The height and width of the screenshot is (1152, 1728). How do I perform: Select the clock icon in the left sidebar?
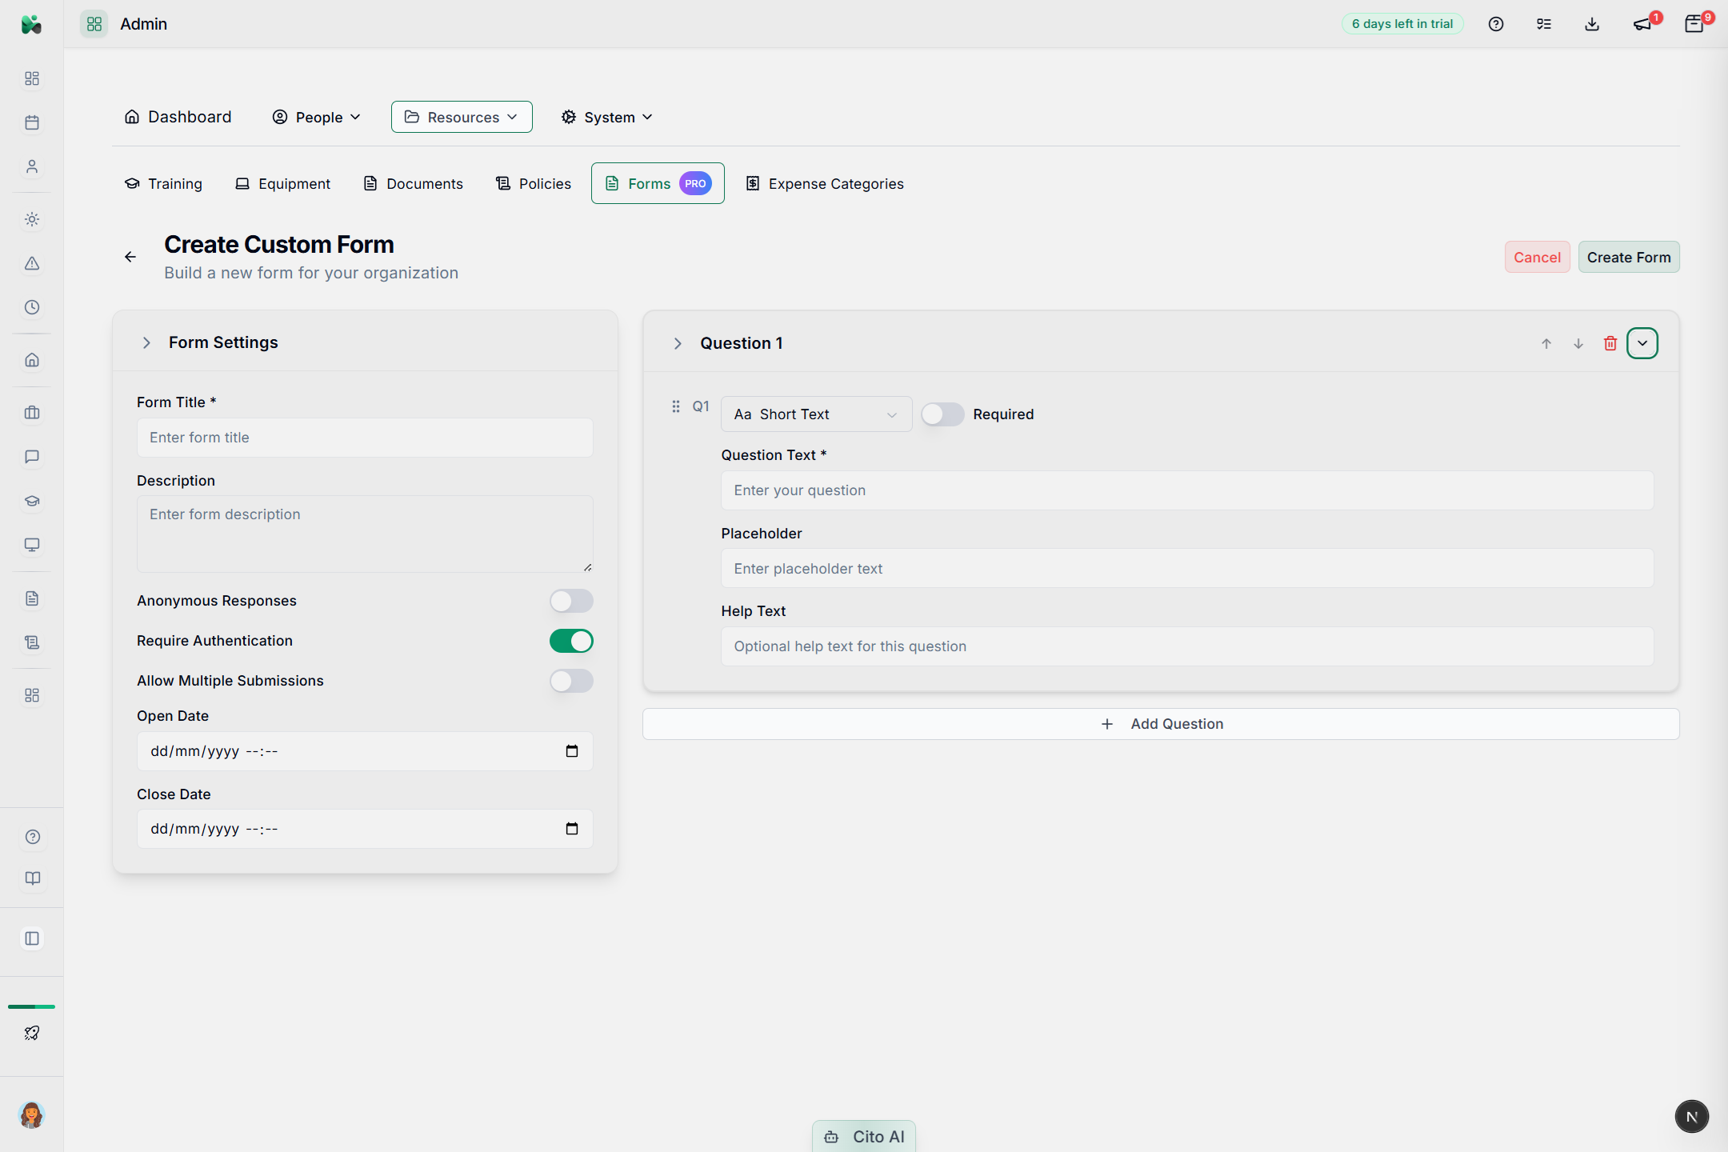coord(32,306)
